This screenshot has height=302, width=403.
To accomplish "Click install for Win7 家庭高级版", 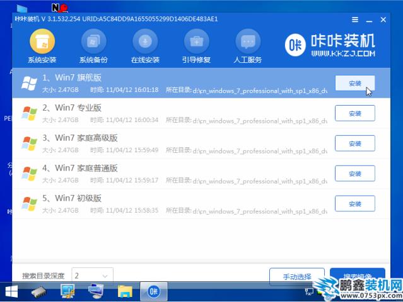I will tap(355, 143).
